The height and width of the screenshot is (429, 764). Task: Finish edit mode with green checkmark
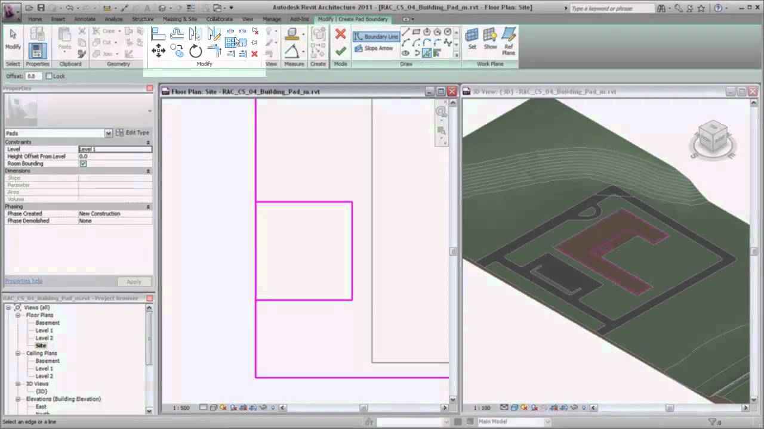click(340, 52)
